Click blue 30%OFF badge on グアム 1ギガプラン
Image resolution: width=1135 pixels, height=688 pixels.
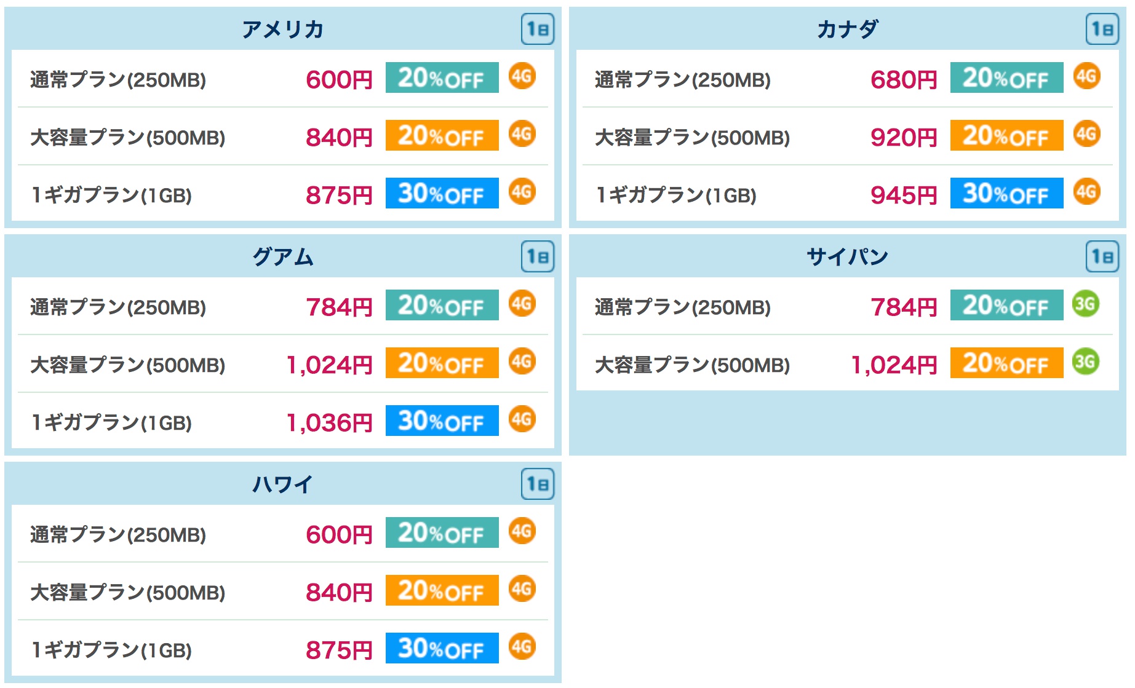[x=442, y=421]
